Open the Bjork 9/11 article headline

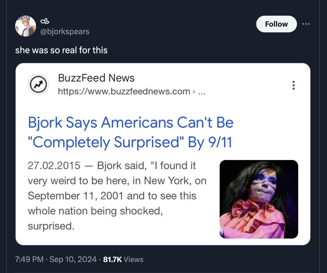[x=131, y=132]
